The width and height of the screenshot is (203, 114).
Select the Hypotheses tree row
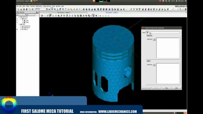(x=27, y=26)
